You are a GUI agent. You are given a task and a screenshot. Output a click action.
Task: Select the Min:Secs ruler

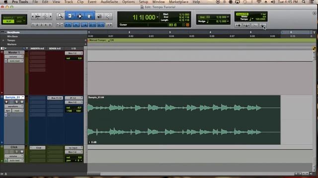12,36
